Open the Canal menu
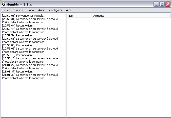 click(x=31, y=10)
